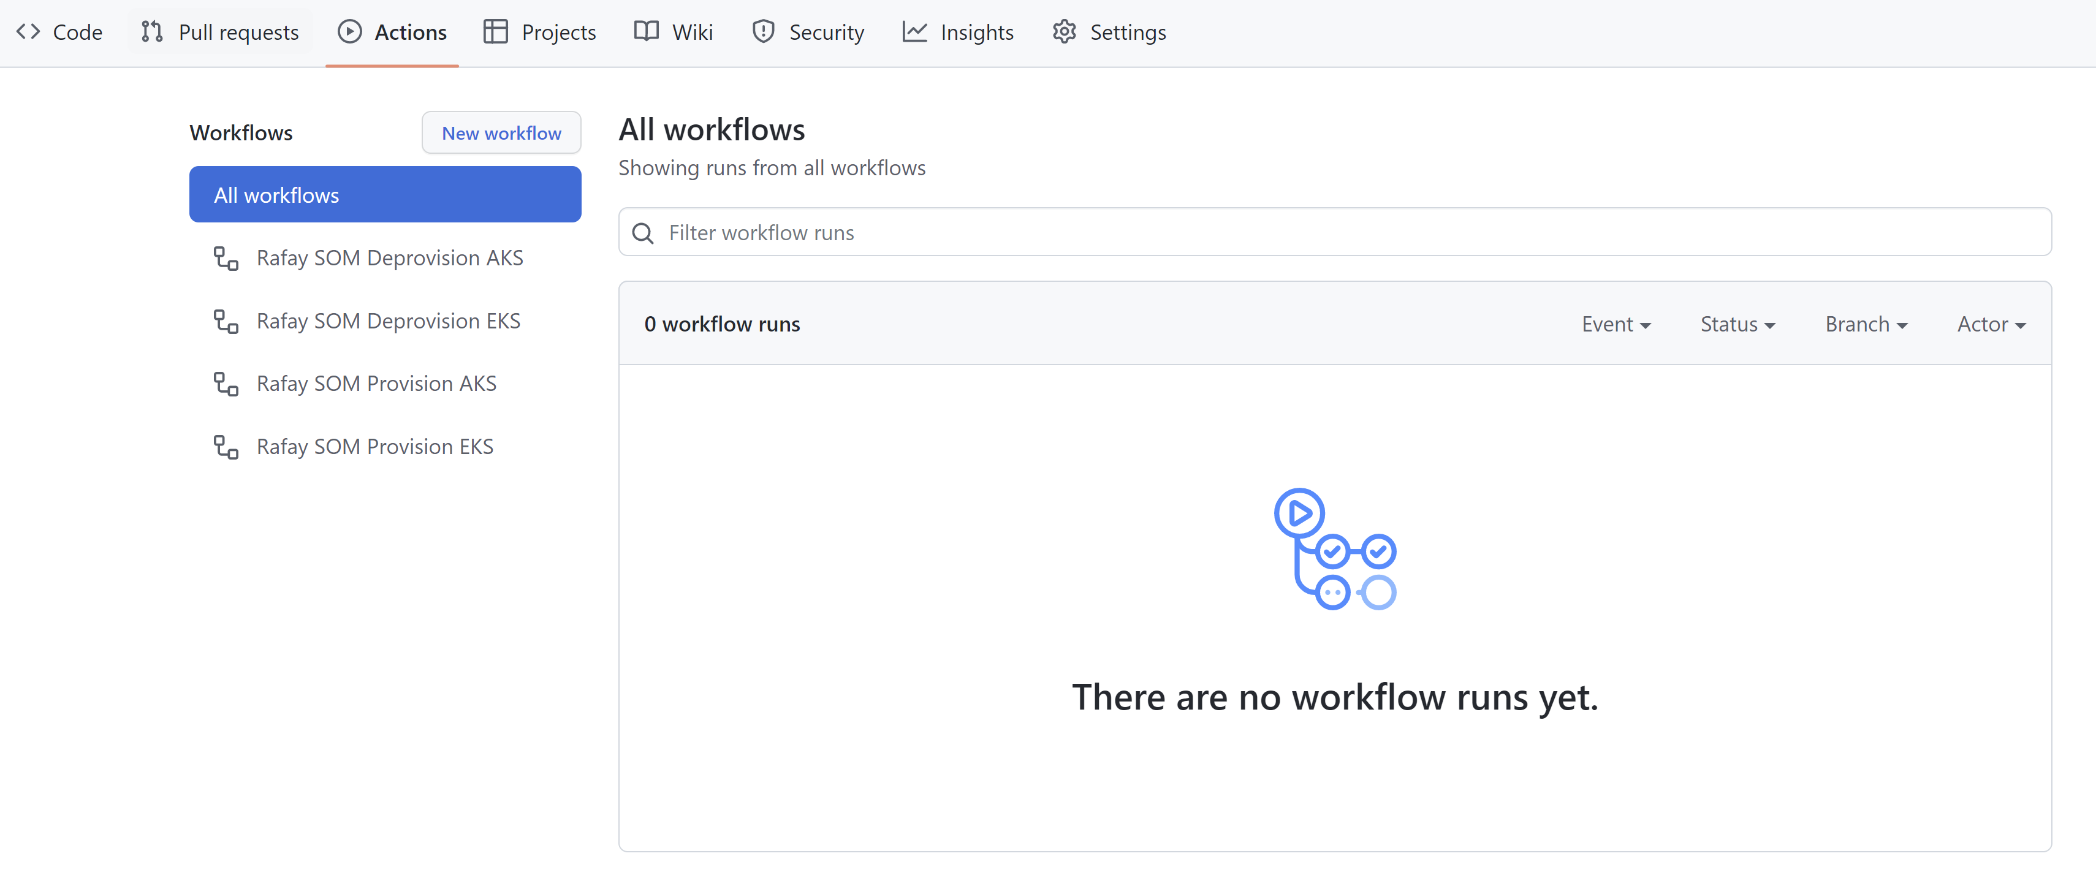Screen dimensions: 2096x875
Task: Focus the Filter workflow runs field
Action: point(1335,233)
